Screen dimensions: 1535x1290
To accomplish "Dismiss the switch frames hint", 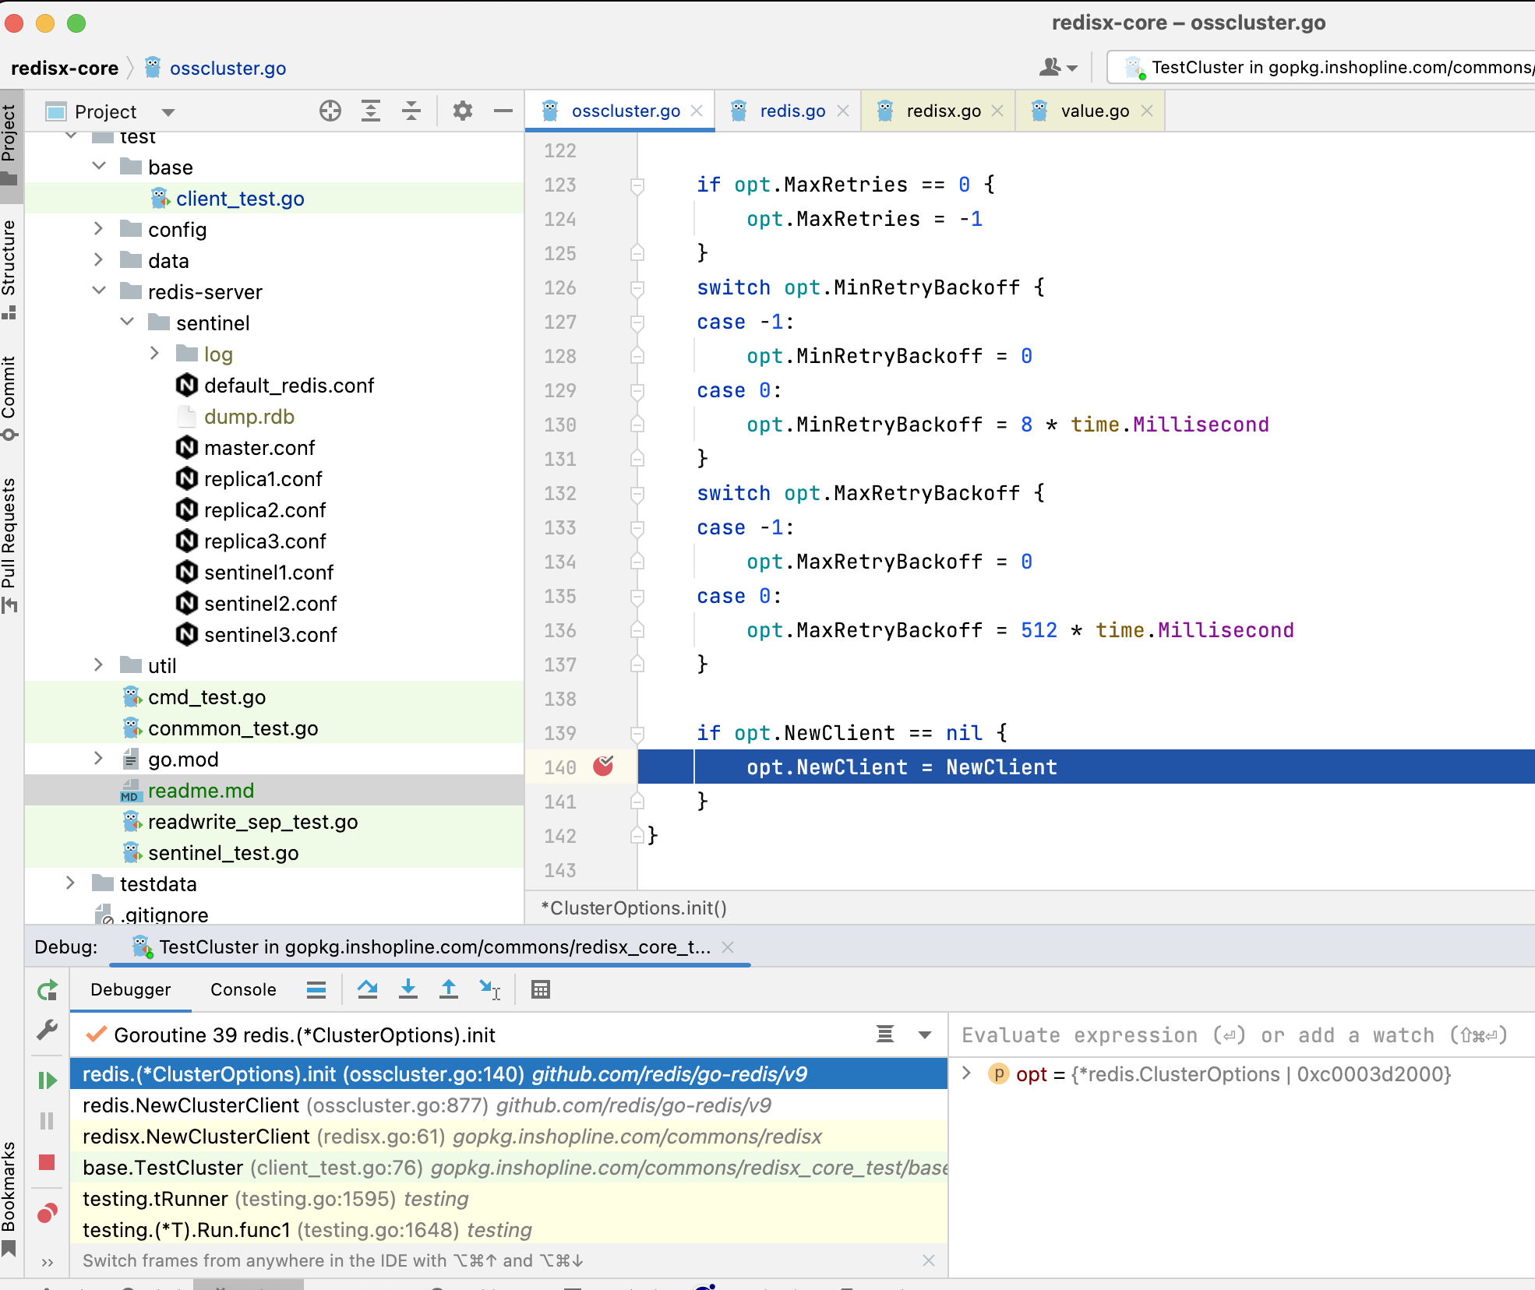I will click(929, 1260).
